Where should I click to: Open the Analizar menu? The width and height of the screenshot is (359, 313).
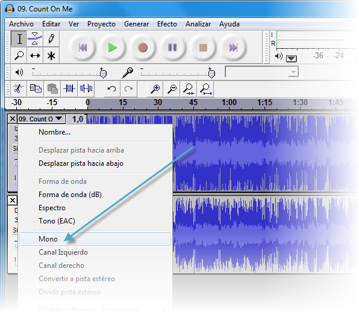[x=198, y=24]
